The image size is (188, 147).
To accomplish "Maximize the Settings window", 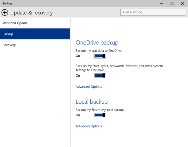I will (172, 4).
